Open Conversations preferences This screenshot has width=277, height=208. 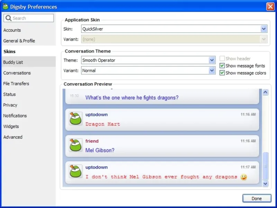[x=29, y=73]
